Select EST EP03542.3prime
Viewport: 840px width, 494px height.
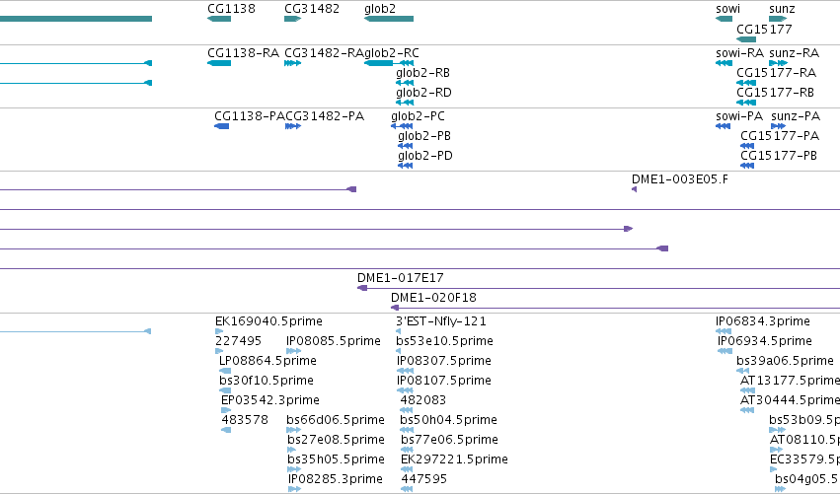click(225, 410)
